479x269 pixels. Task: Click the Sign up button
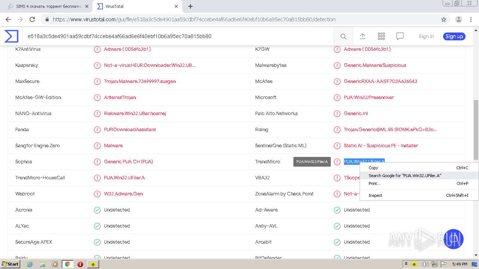[x=454, y=36]
